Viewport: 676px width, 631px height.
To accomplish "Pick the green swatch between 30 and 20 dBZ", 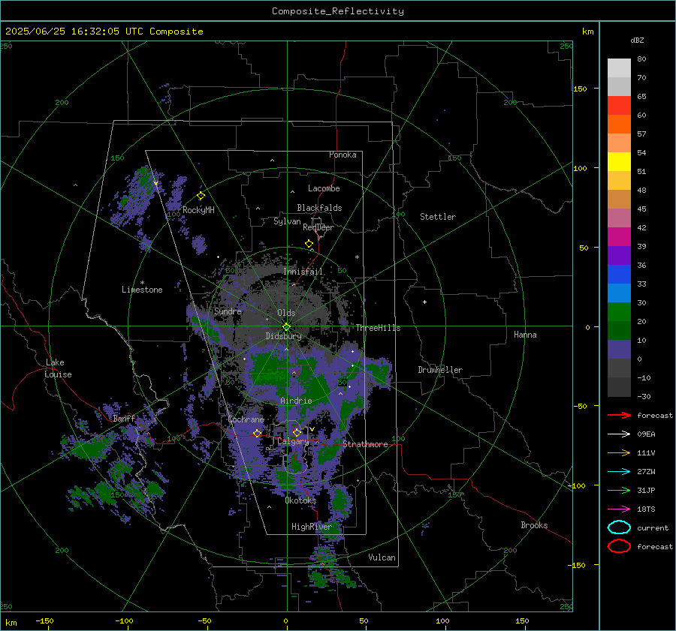I will (619, 312).
